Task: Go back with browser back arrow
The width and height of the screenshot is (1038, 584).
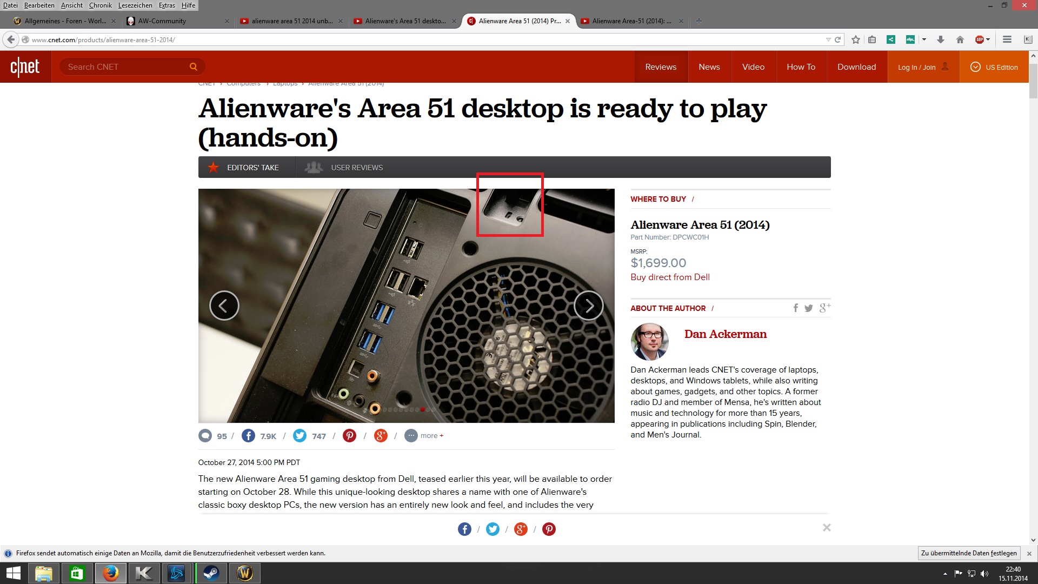Action: pos(11,39)
